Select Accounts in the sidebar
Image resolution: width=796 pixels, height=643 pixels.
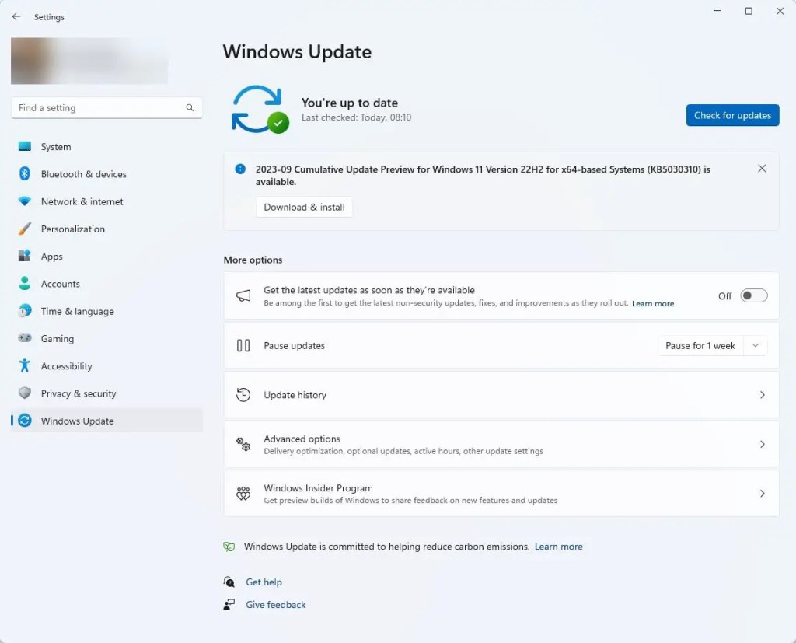pos(106,284)
